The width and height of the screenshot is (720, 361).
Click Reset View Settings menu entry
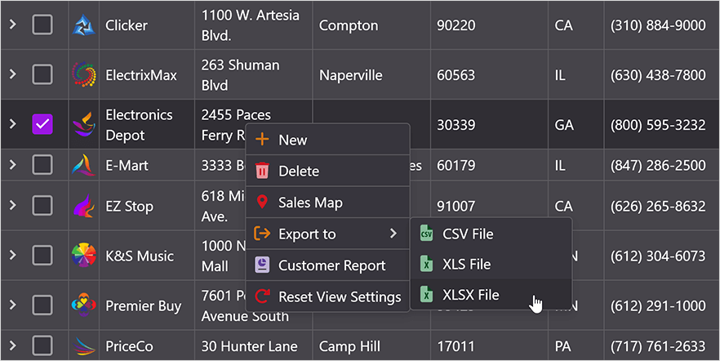pyautogui.click(x=339, y=296)
